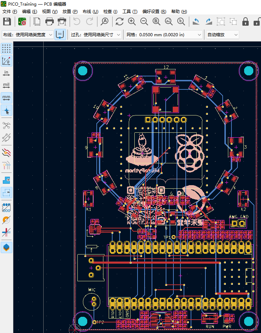261x333 pixels.
Task: Redo the last edit
Action: (89, 21)
